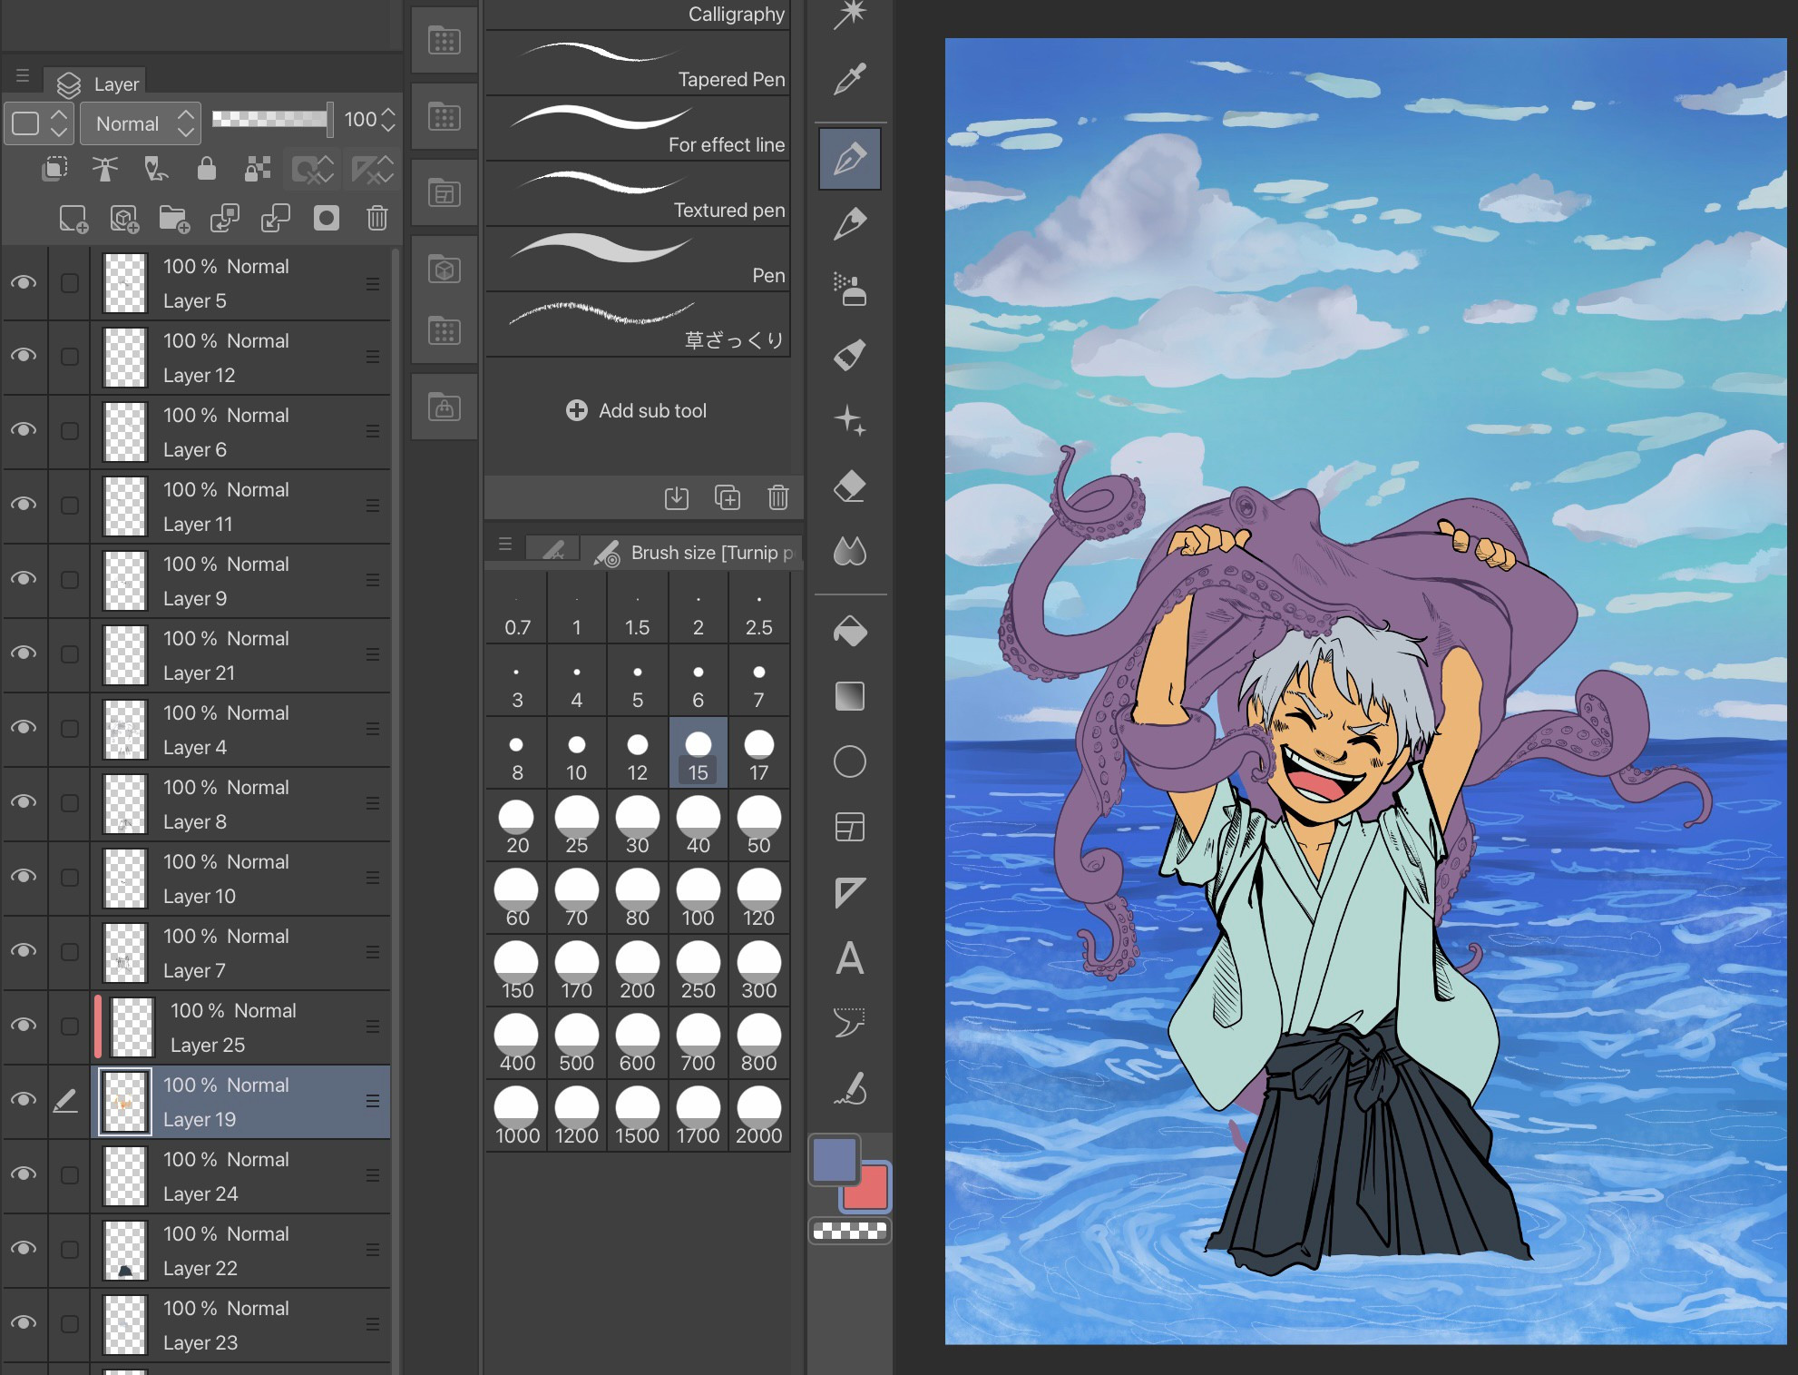Switch to the Layer tab
Image resolution: width=1798 pixels, height=1375 pixels.
(x=96, y=83)
